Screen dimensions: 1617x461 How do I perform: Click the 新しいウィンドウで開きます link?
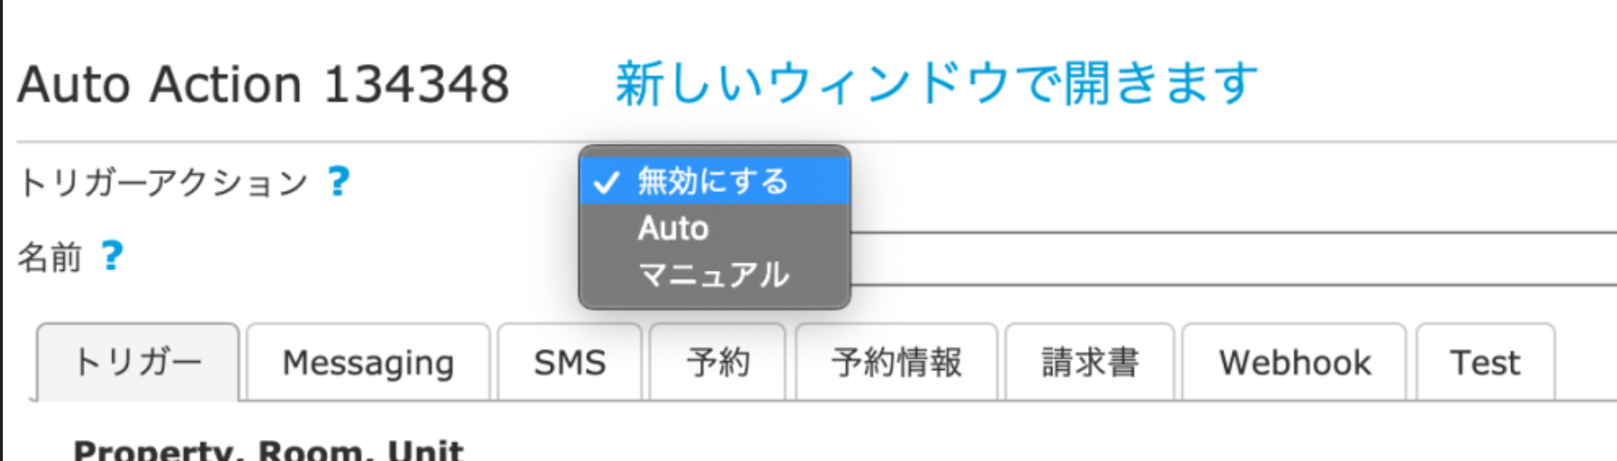[936, 84]
